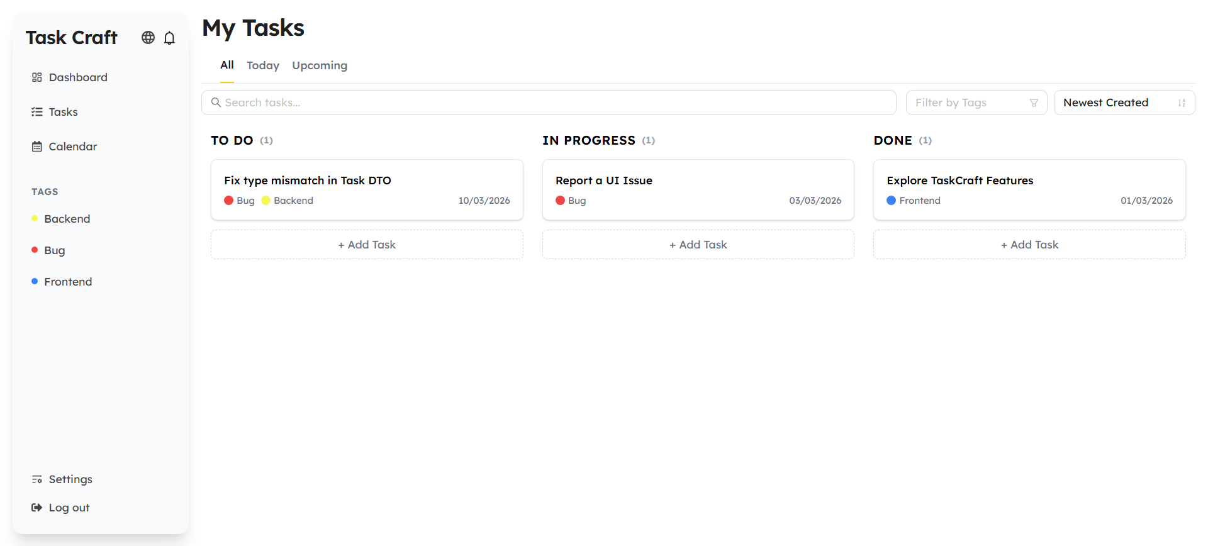Expand the Newest Created sort dropdown
The height and width of the screenshot is (546, 1208).
1124,103
